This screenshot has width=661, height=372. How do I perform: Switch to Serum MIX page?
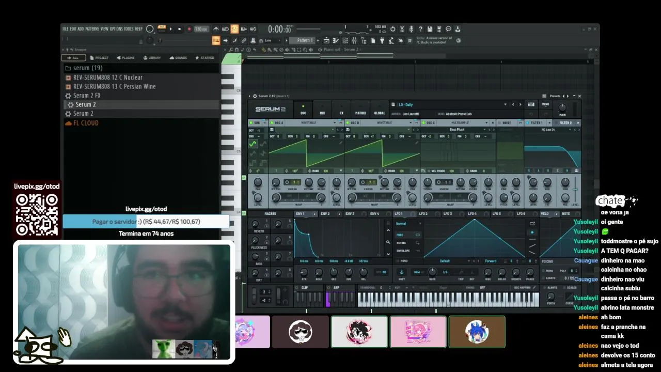click(x=322, y=110)
